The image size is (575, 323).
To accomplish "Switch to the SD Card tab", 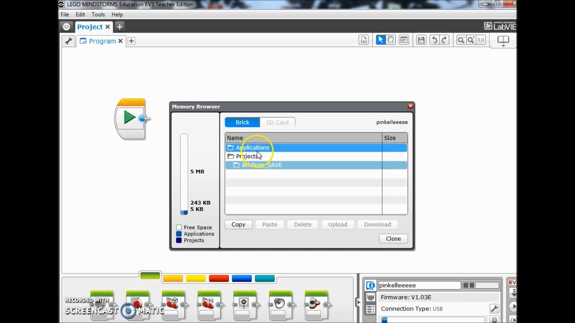I will point(277,122).
